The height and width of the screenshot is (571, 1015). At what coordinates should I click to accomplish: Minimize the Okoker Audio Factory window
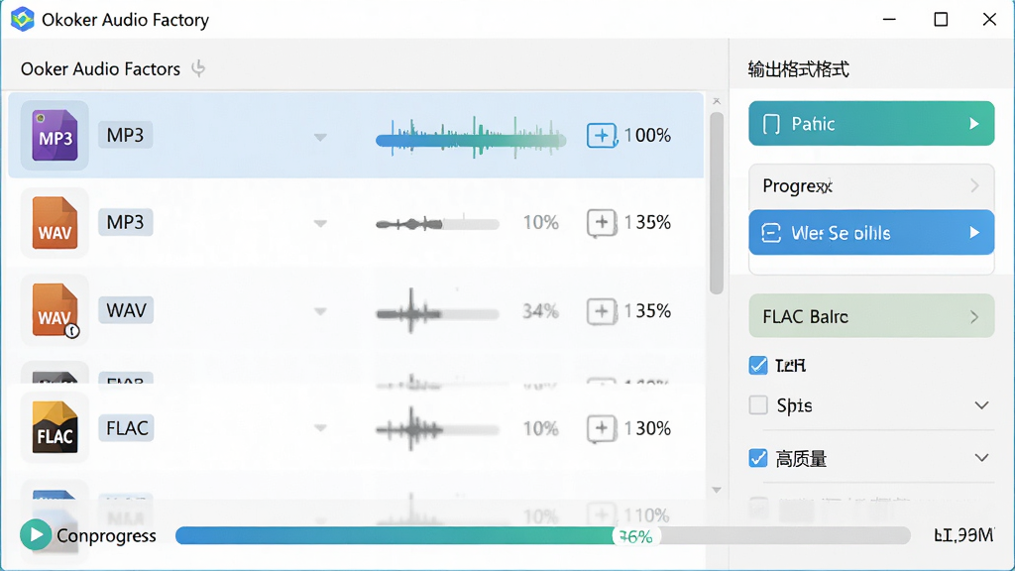point(889,20)
